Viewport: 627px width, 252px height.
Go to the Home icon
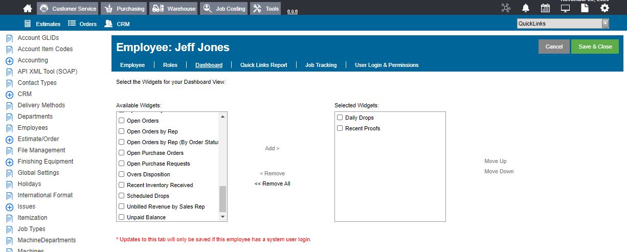tap(28, 8)
